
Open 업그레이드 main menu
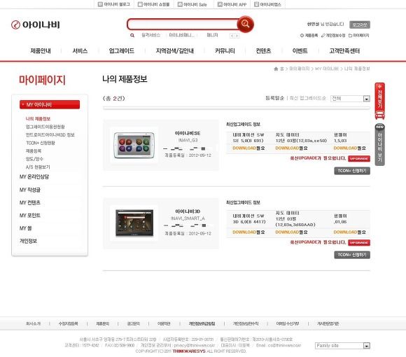tap(122, 51)
